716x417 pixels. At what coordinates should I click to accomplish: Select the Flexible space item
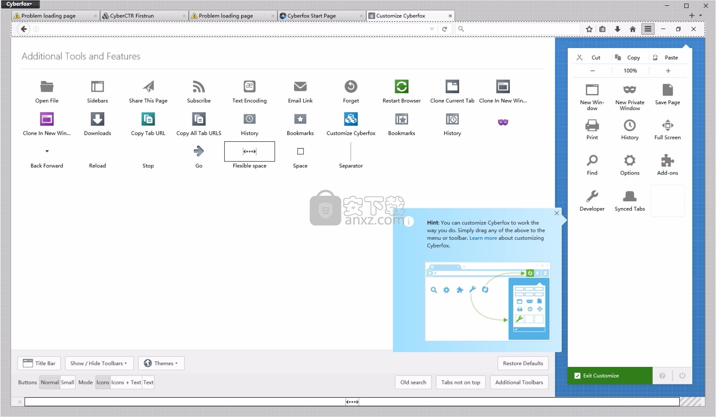coord(249,151)
